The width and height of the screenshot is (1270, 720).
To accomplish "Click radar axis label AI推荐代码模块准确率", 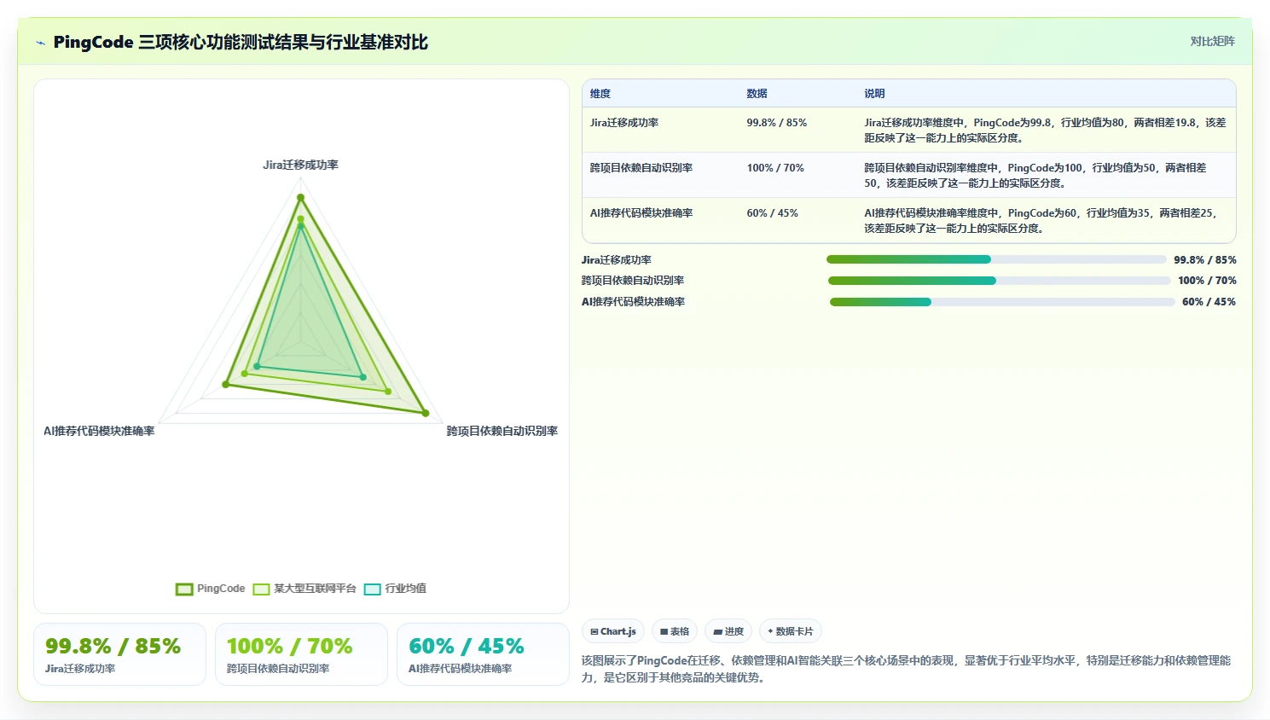I will (x=99, y=431).
